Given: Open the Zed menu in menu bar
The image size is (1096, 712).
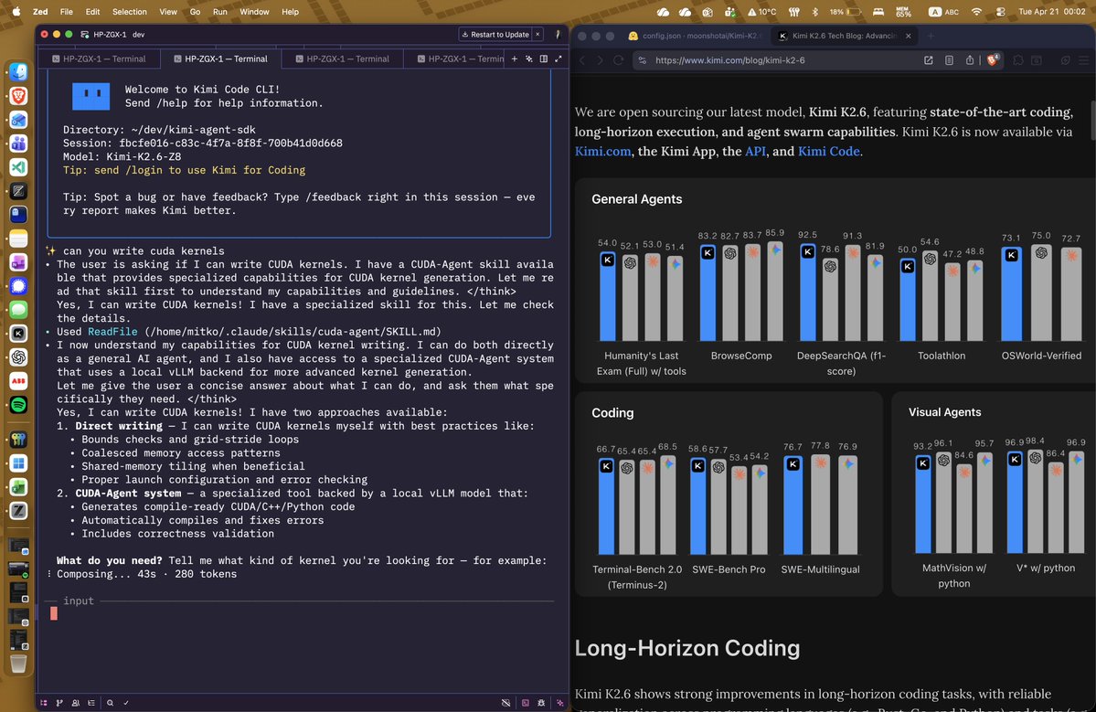Looking at the screenshot, I should coord(40,11).
